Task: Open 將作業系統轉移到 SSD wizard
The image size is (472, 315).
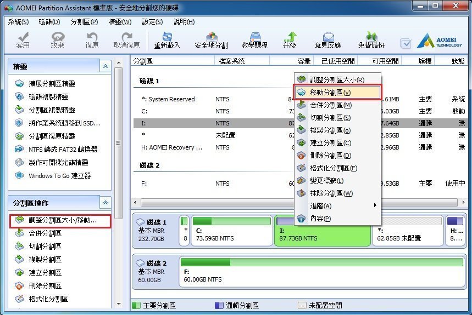Action: 58,123
